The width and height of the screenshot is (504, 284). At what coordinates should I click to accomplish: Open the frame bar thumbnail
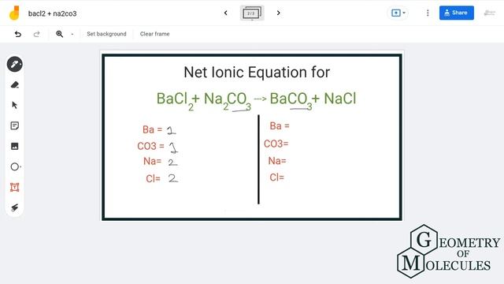252,13
